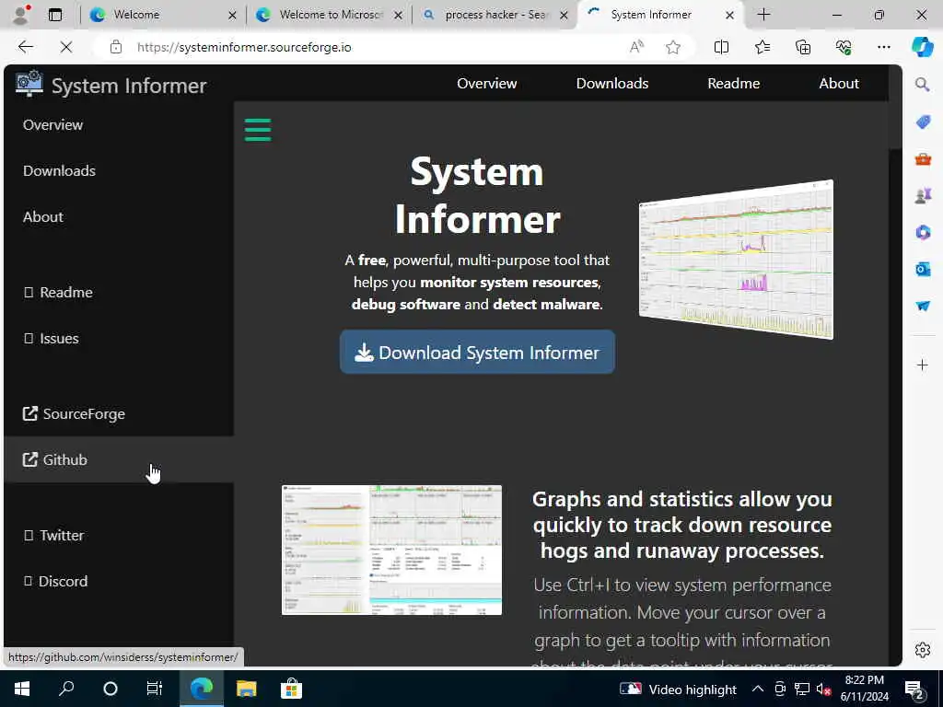The height and width of the screenshot is (707, 943).
Task: Show hidden system tray icons
Action: click(x=758, y=689)
